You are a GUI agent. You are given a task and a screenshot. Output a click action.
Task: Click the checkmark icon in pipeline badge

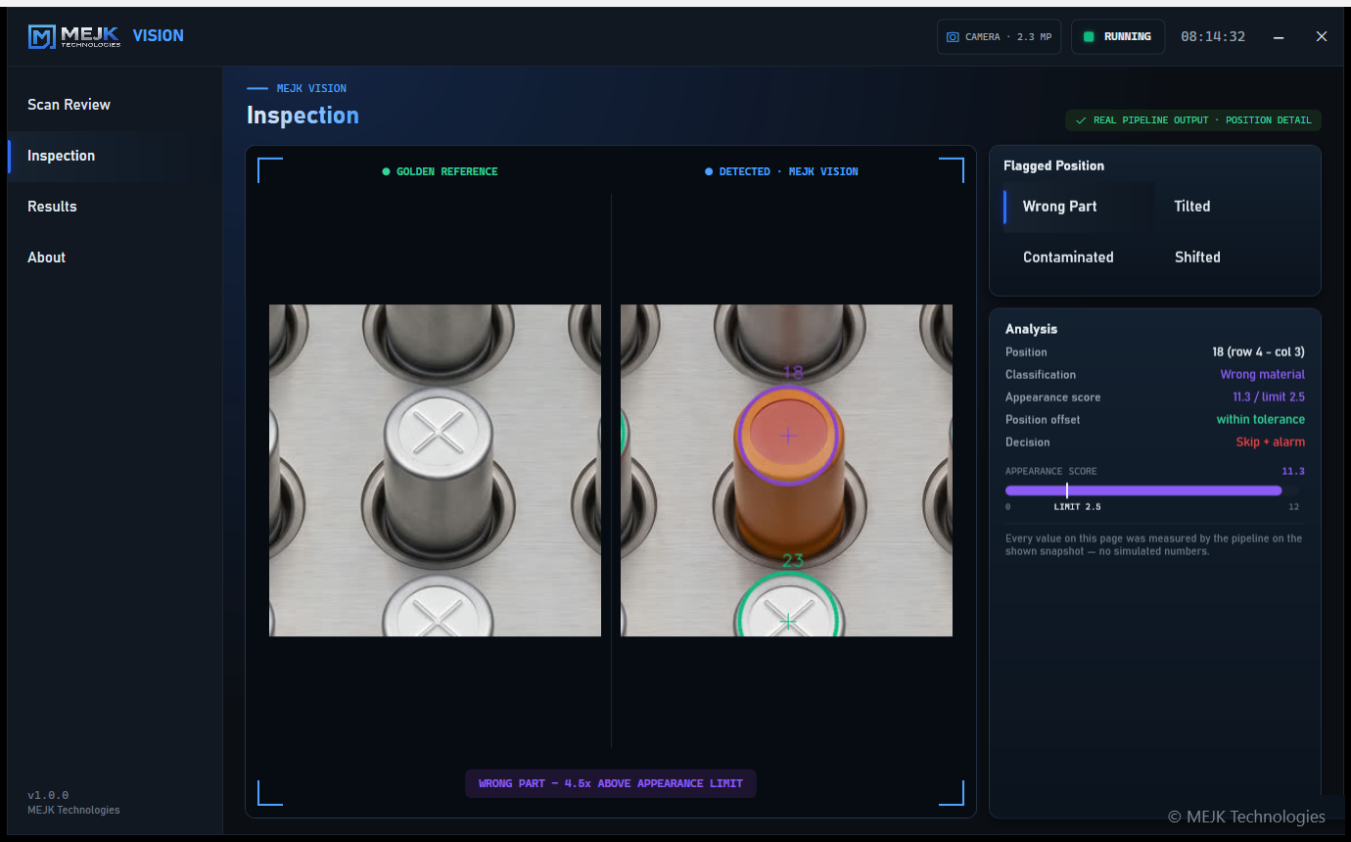tap(1081, 120)
